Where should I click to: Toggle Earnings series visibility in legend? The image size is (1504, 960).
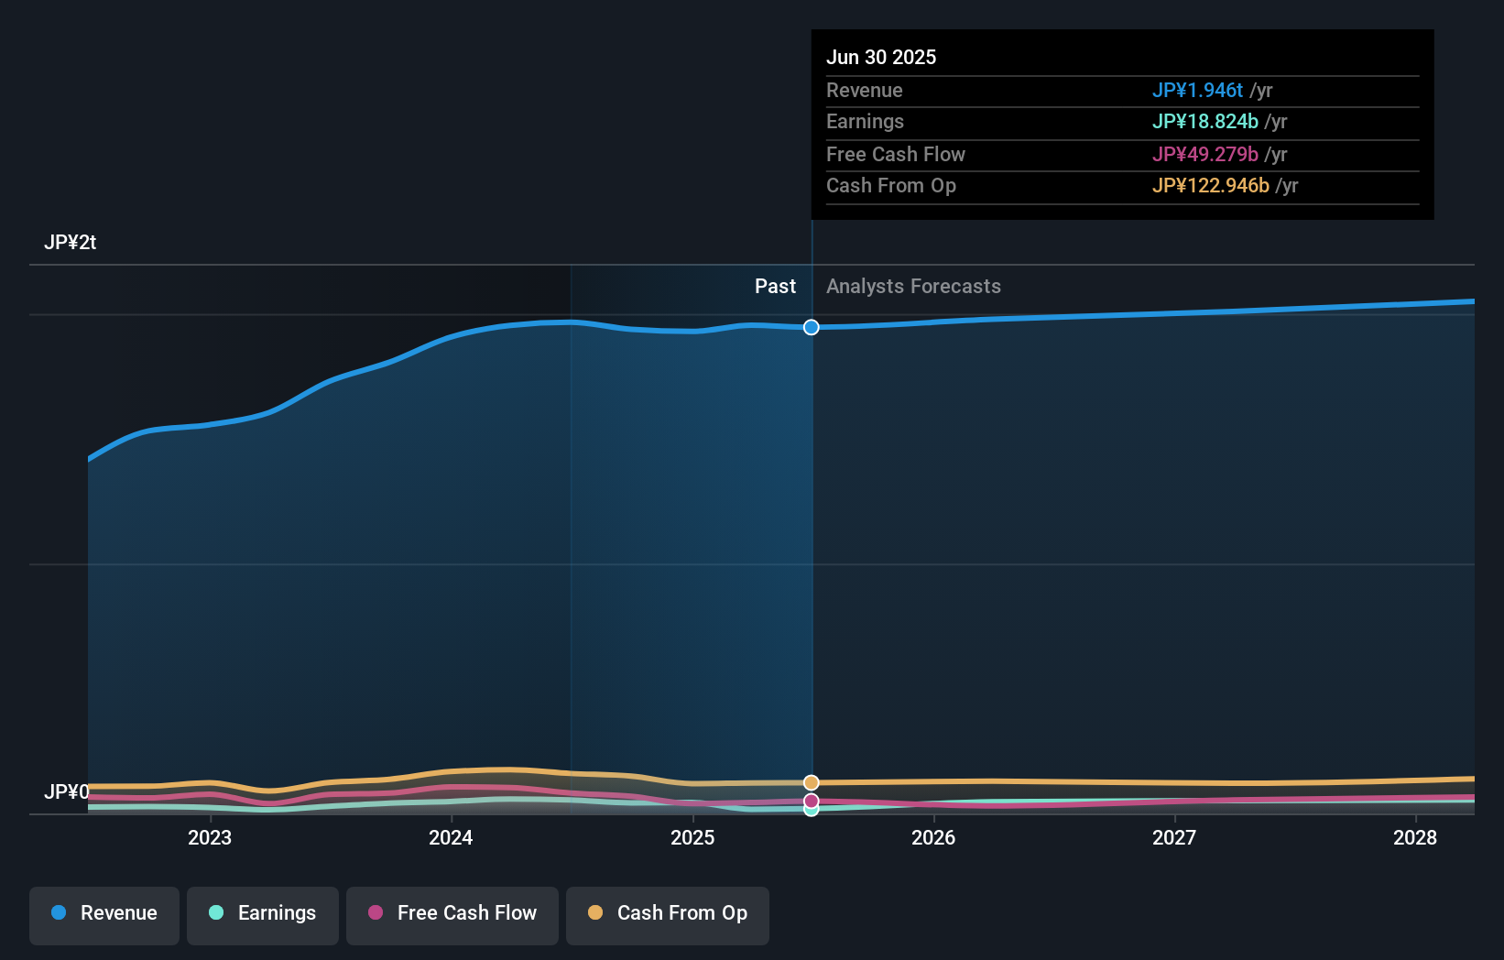pos(262,913)
